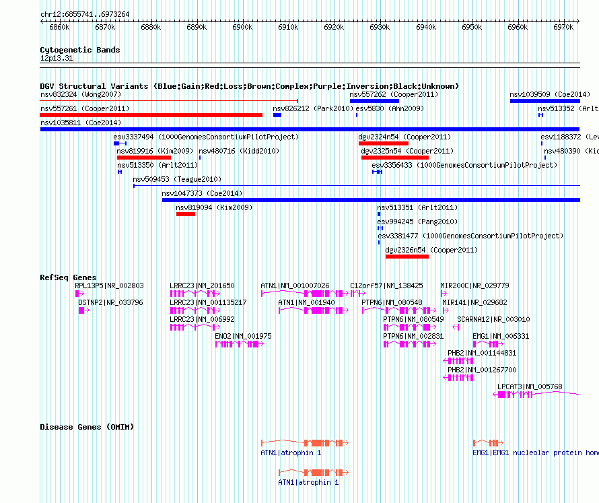Select the lower OMIM ATN1 orange gene glyph
Screen dimensions: 599x503
coord(314,473)
